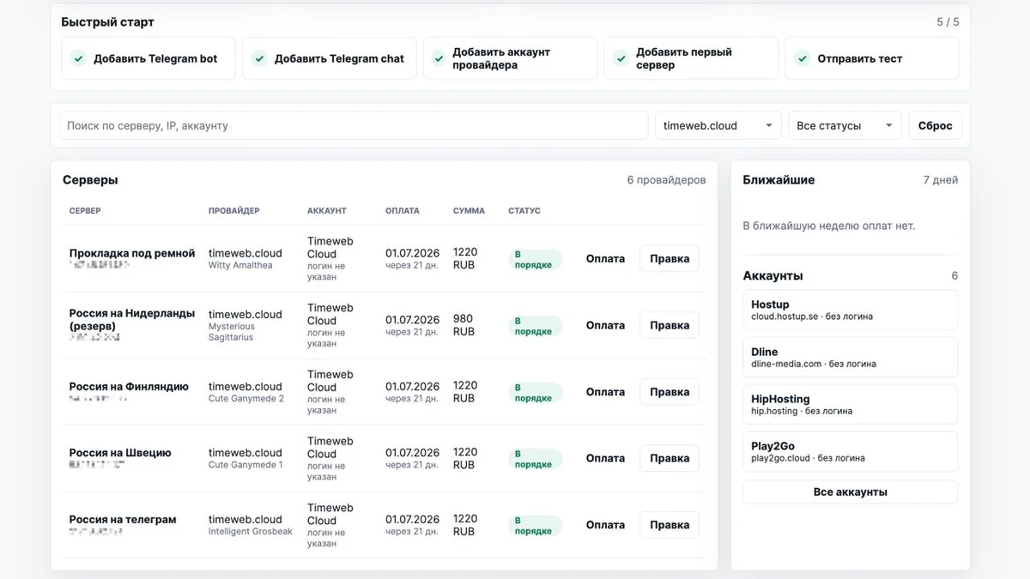This screenshot has height=579, width=1030.
Task: Open the timeweb.cloud provider filter dropdown
Action: tap(718, 125)
